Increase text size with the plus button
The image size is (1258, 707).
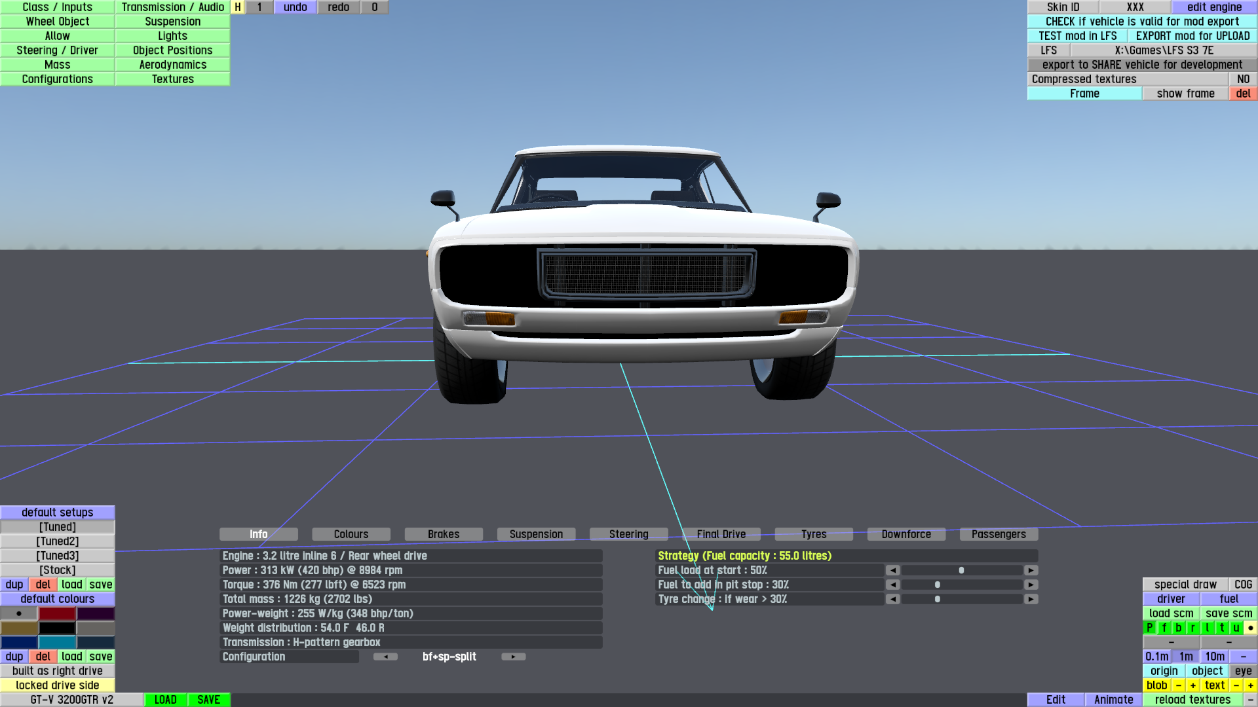[1250, 685]
